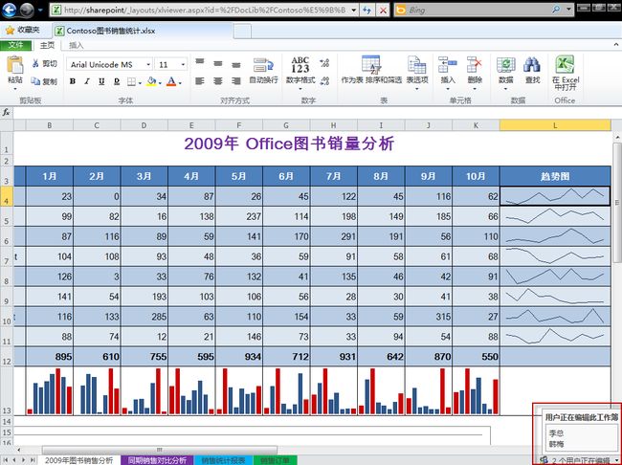Click decrease decimal icon
Viewport: 622px width, 465px height.
324,81
